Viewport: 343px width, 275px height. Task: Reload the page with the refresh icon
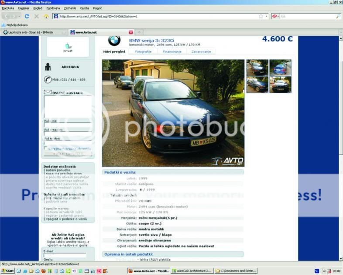(27, 16)
